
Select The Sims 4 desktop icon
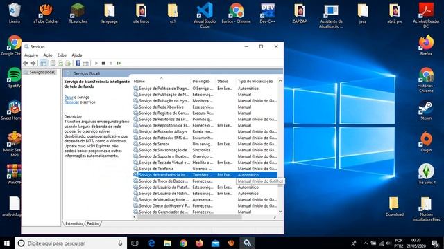click(426, 174)
